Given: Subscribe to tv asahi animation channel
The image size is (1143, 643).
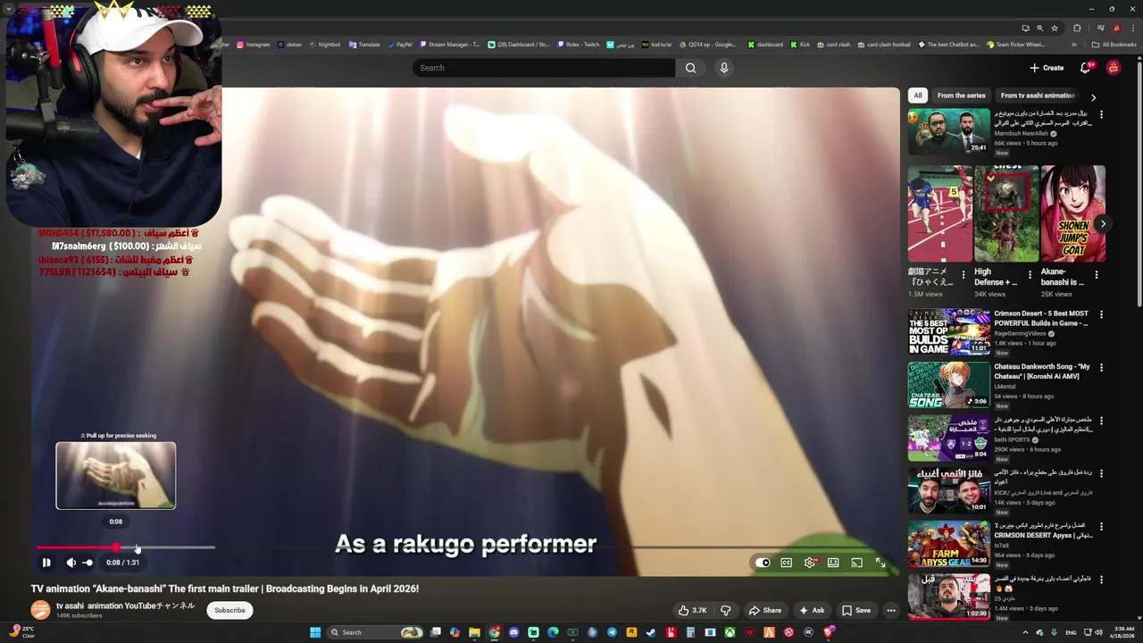Looking at the screenshot, I should click(x=229, y=610).
